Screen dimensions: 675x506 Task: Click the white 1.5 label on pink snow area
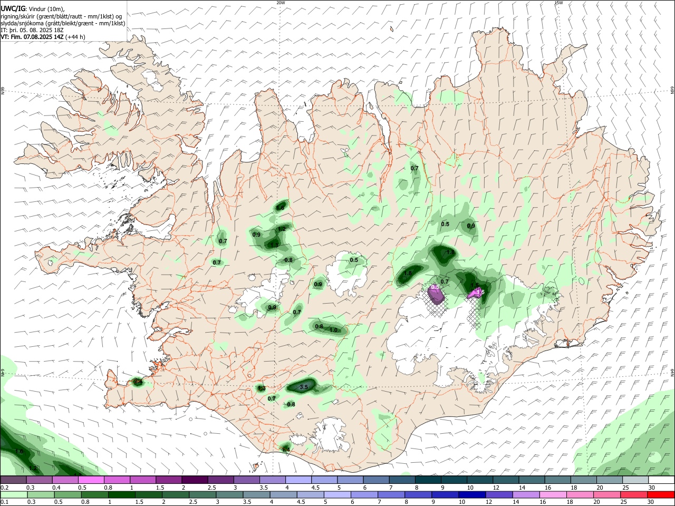(x=479, y=291)
